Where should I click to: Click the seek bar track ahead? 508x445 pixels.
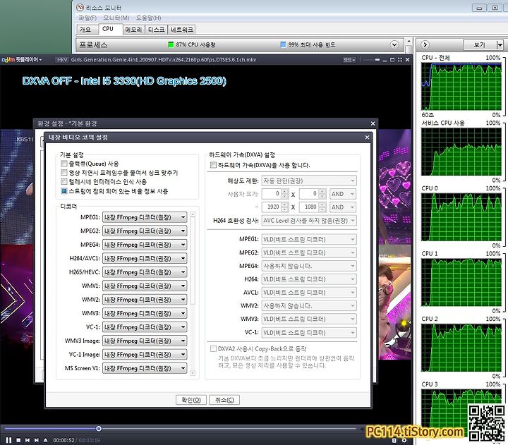click(229, 429)
